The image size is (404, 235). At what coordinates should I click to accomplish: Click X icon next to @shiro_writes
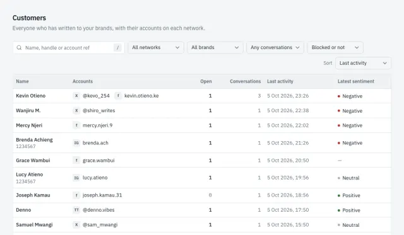click(x=76, y=110)
